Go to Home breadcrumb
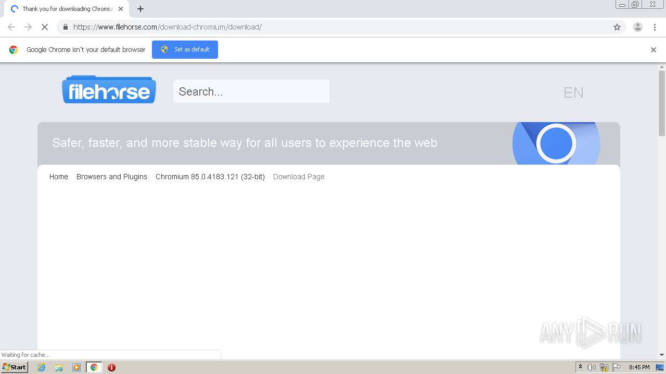The width and height of the screenshot is (666, 374). coord(59,177)
